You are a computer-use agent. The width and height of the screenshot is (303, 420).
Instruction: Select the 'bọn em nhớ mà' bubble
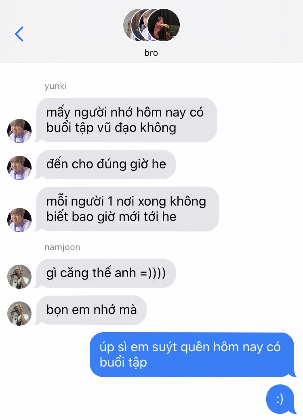tap(91, 310)
